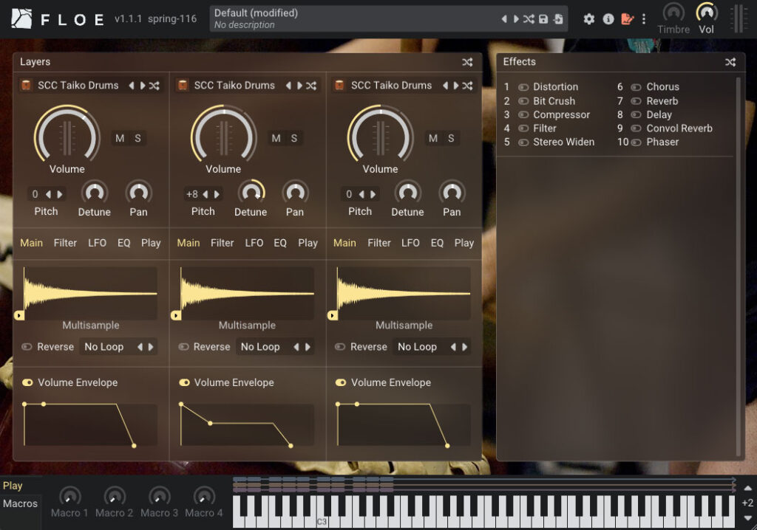The height and width of the screenshot is (530, 757).
Task: Switch to the Filter tab in first layer
Action: point(65,243)
